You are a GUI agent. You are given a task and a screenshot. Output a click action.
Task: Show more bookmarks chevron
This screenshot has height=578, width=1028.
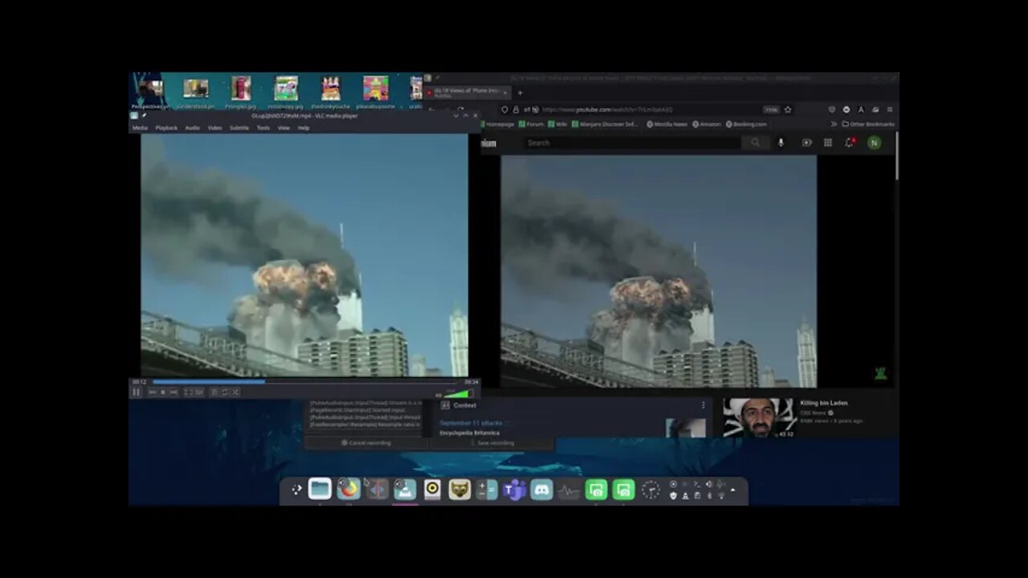(x=834, y=124)
